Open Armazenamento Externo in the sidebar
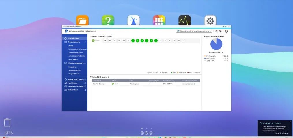This screenshot has width=293, height=138. tap(77, 56)
